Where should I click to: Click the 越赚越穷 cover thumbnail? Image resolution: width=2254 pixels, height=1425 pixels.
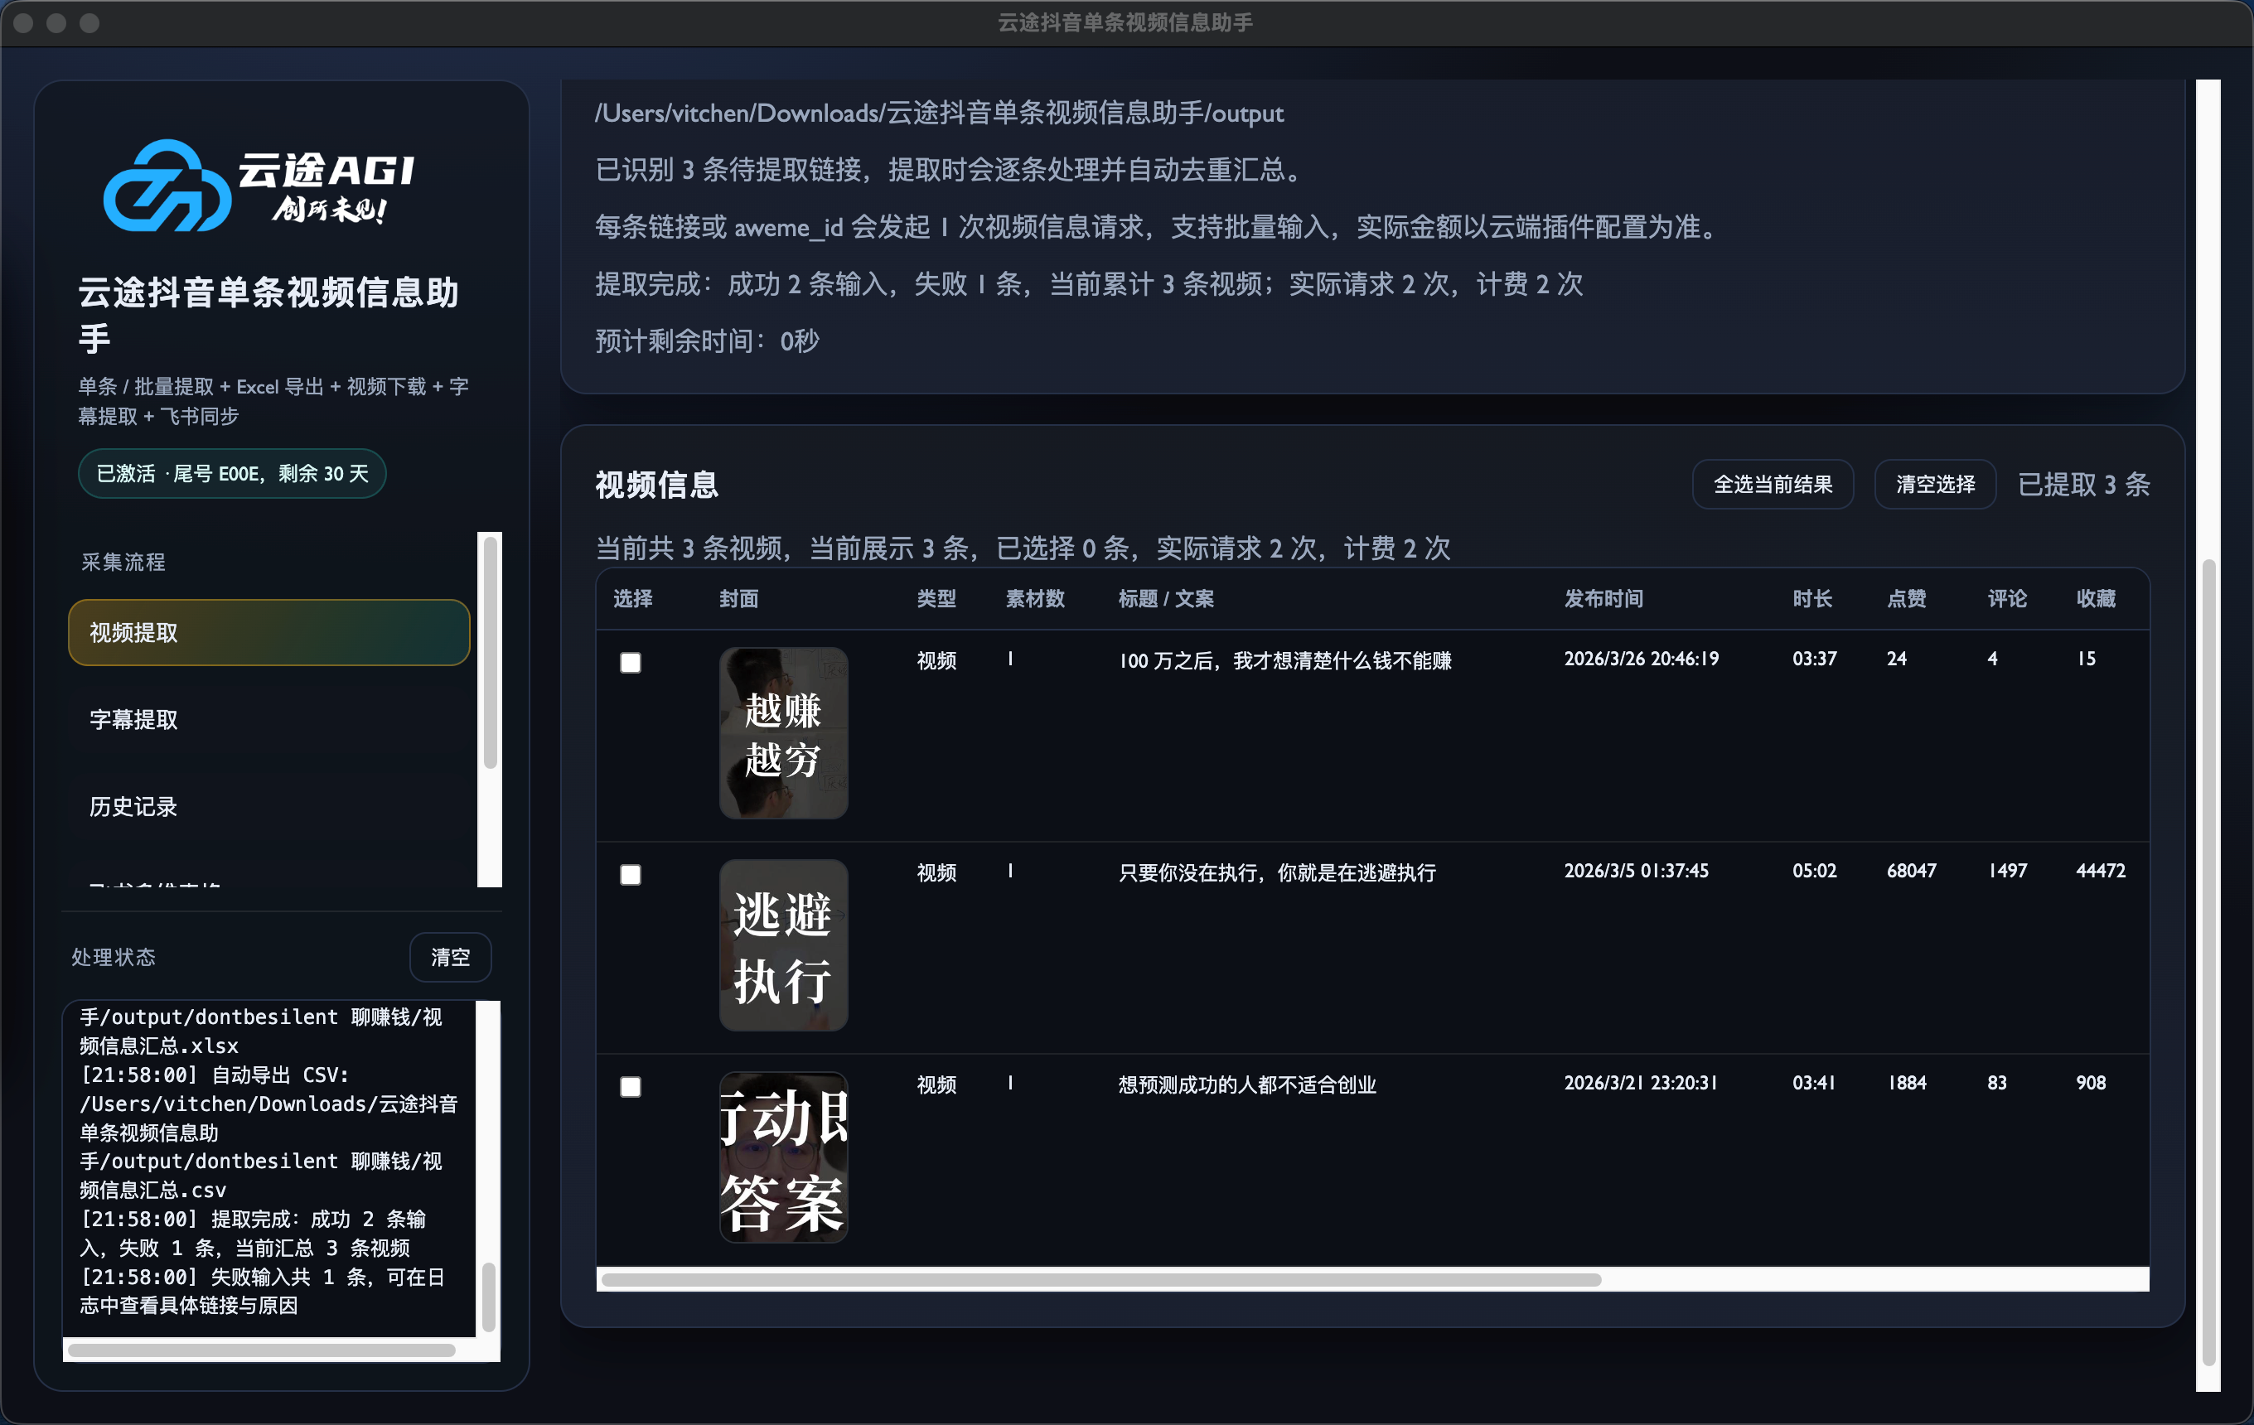coord(783,733)
